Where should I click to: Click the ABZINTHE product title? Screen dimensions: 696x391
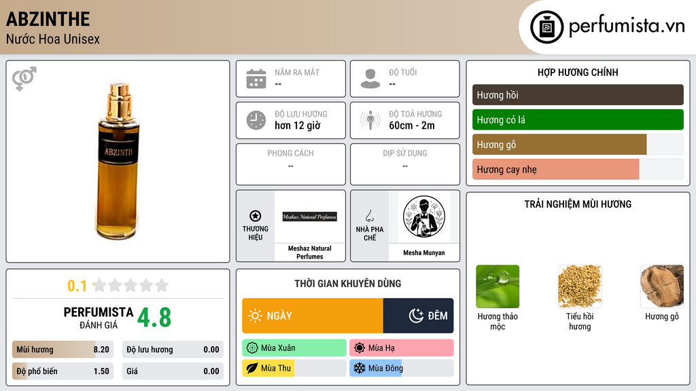[48, 19]
